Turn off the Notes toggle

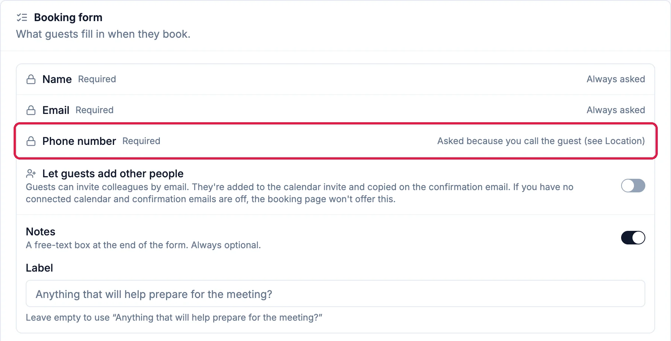[633, 238]
